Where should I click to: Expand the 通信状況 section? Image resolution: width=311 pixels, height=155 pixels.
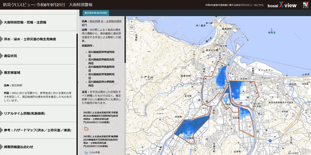38,56
